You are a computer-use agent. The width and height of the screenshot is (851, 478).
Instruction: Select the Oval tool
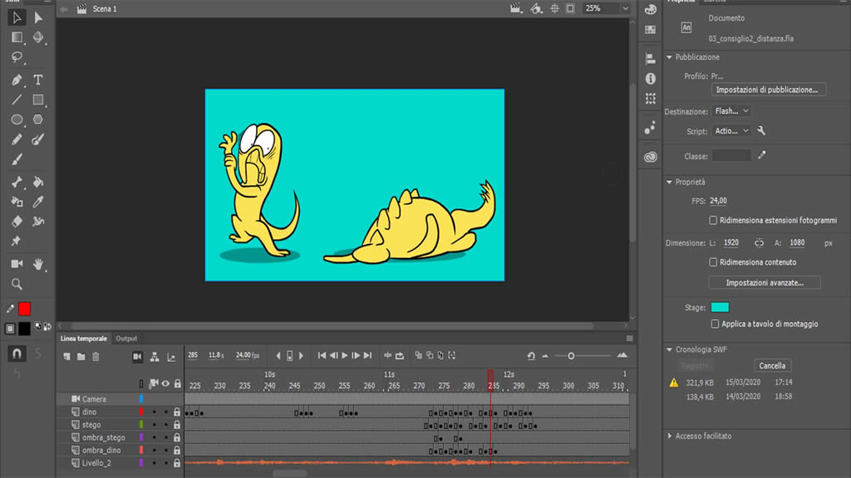pyautogui.click(x=17, y=119)
